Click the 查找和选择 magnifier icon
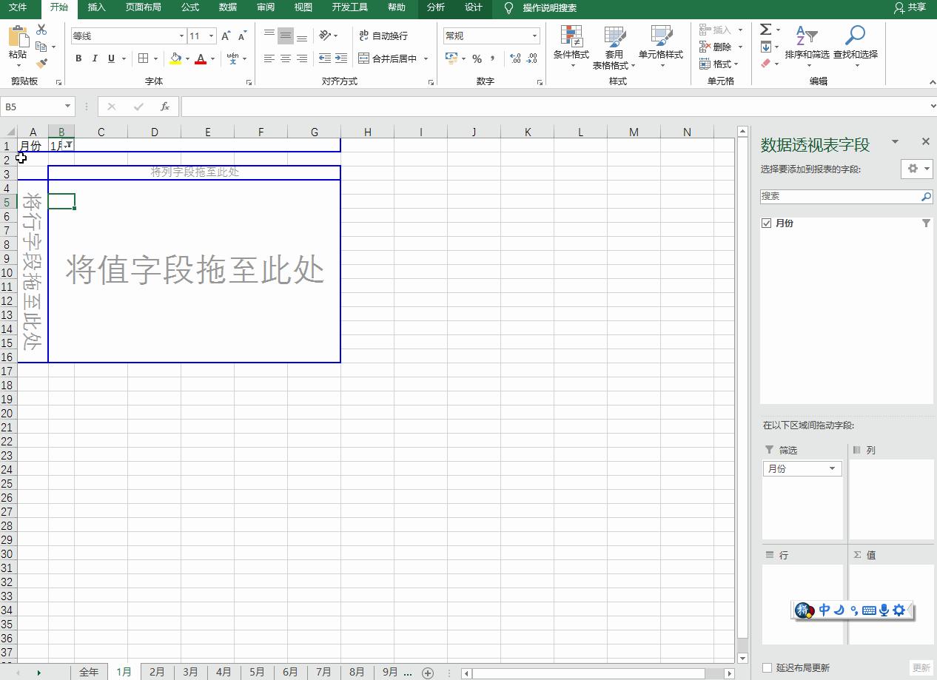 click(x=855, y=35)
